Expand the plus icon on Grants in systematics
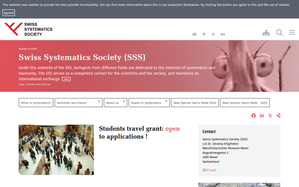This screenshot has height=187, width=299. (x=166, y=101)
